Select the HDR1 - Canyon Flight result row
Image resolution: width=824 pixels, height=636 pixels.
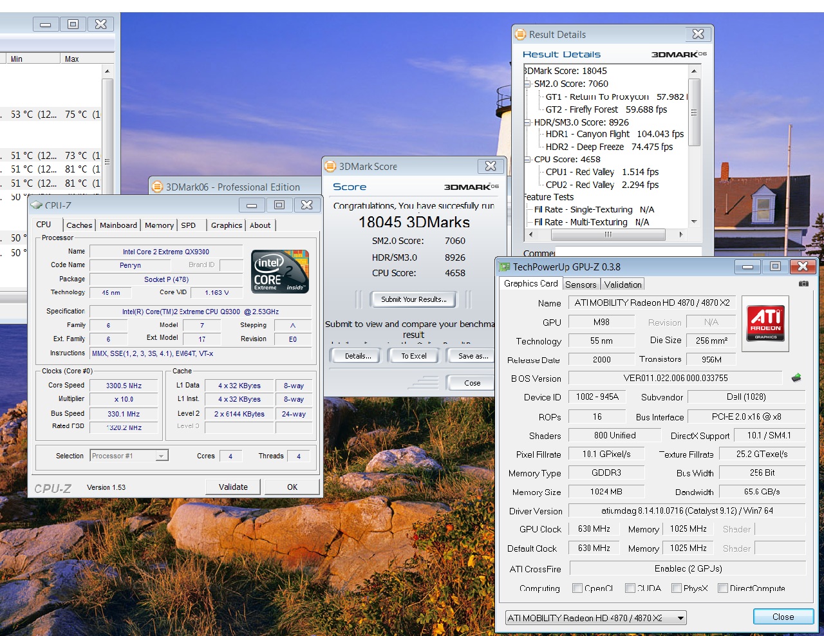click(x=614, y=134)
